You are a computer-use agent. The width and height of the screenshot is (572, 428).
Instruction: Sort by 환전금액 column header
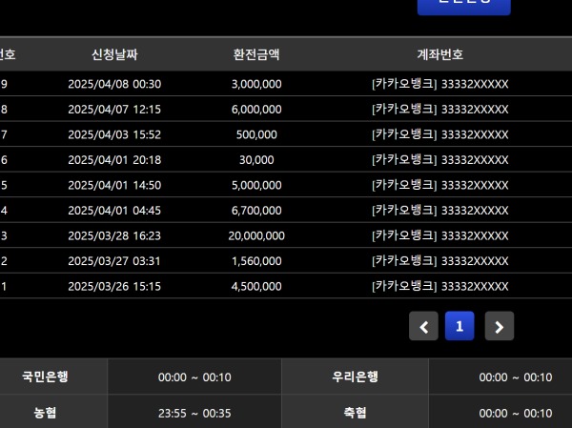[x=256, y=54]
